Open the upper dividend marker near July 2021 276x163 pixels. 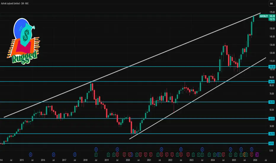pos(161,149)
